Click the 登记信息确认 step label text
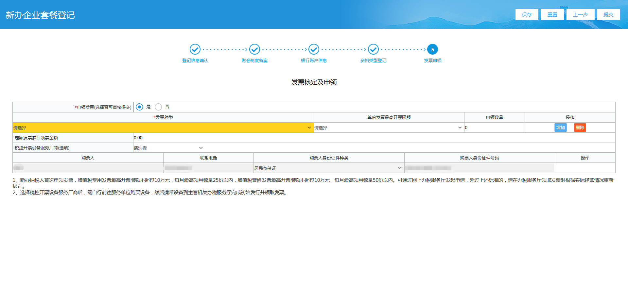 point(195,60)
